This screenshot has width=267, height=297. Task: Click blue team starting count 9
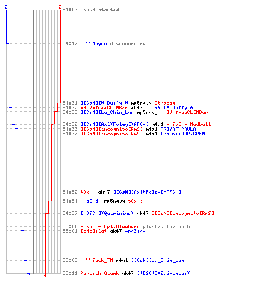pyautogui.click(x=6, y=7)
